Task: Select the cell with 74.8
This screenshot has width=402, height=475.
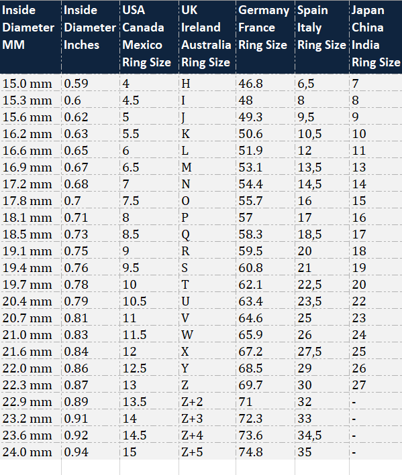Action: point(266,452)
